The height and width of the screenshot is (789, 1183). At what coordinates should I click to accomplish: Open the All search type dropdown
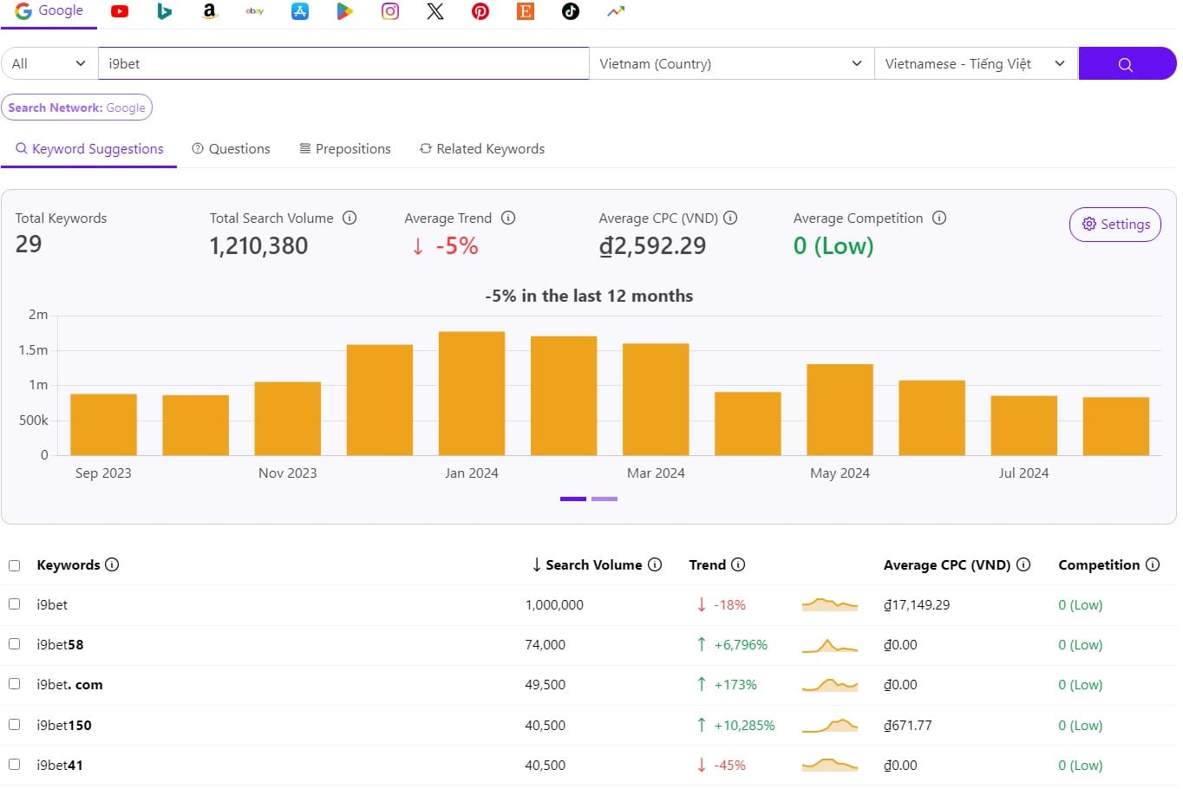coord(49,63)
